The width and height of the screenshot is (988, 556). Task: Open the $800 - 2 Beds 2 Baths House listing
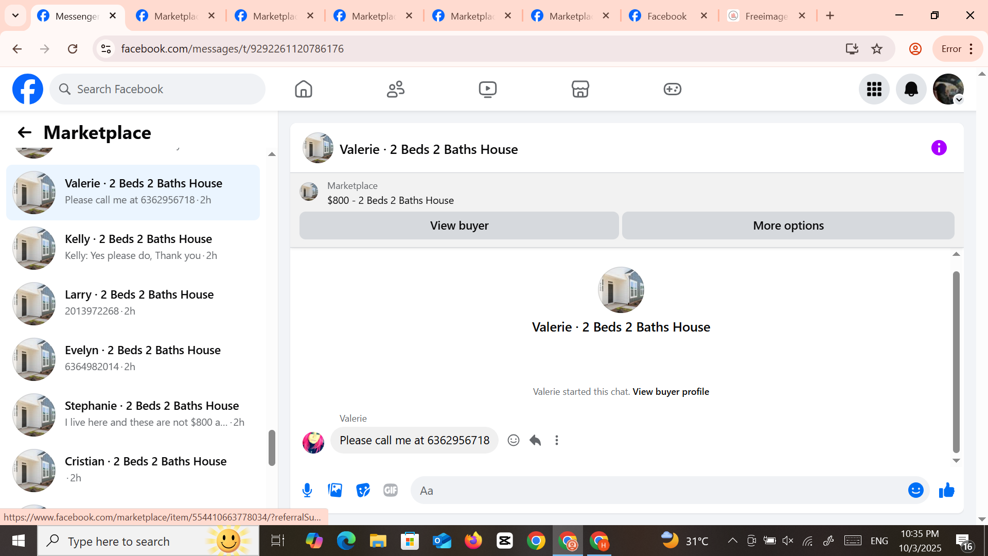coord(391,200)
